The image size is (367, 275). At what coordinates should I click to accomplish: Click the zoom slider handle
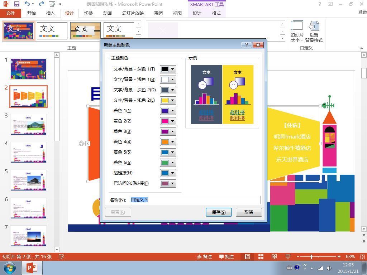tap(311, 257)
